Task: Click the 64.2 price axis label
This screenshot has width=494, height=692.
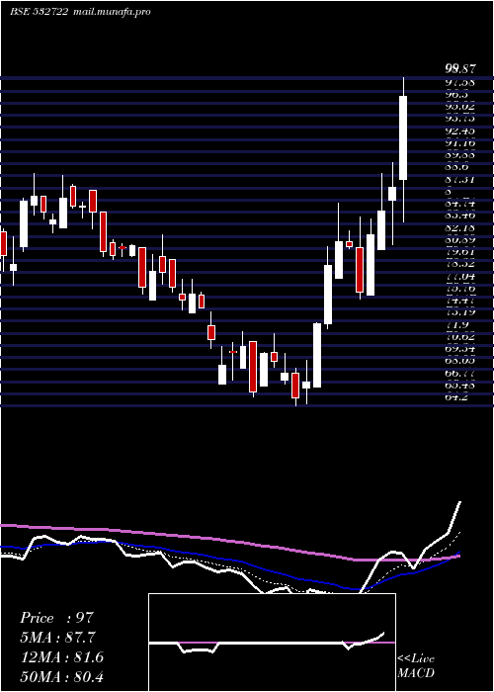Action: coord(456,397)
